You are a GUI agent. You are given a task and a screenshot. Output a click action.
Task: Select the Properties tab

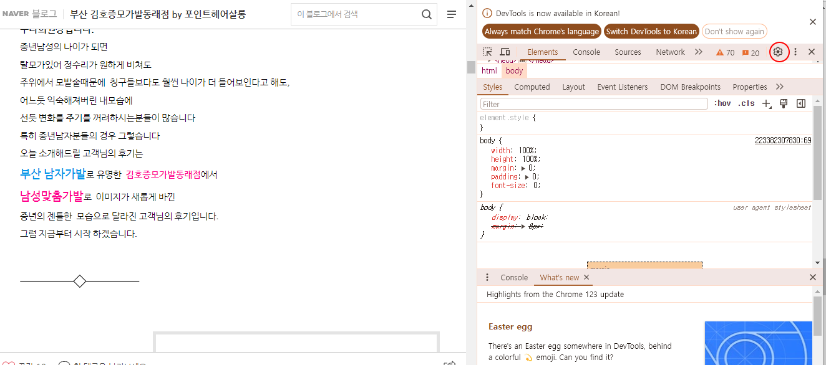[x=750, y=87]
